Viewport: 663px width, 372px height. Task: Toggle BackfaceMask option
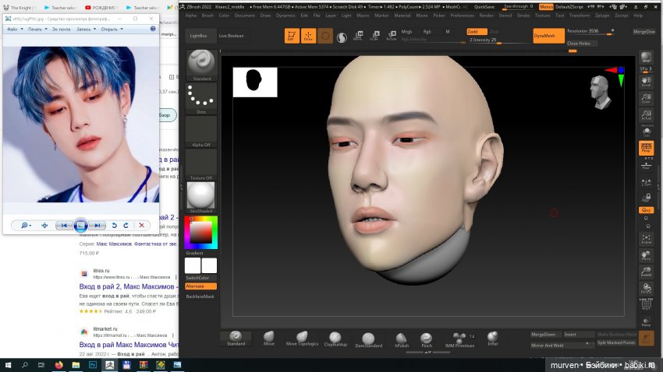[200, 297]
